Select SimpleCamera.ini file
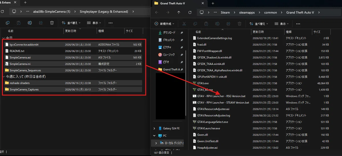The image size is (342, 156). pos(73,64)
